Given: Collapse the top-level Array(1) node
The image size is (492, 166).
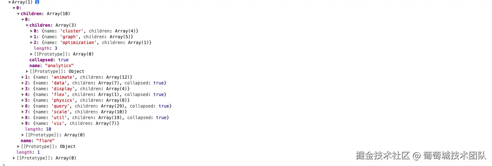Looking at the screenshot, I should (x=10, y=2).
